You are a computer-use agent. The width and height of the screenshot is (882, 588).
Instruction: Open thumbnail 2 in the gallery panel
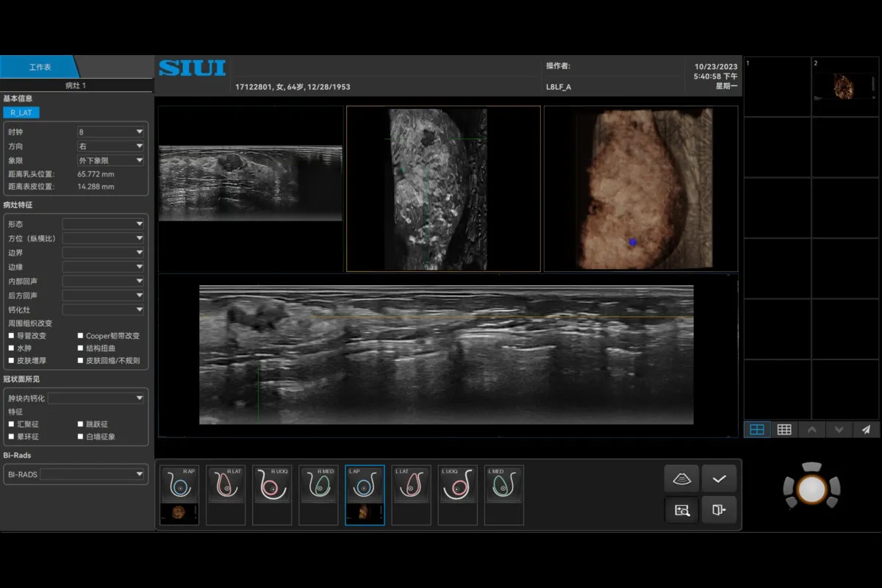[x=845, y=87]
